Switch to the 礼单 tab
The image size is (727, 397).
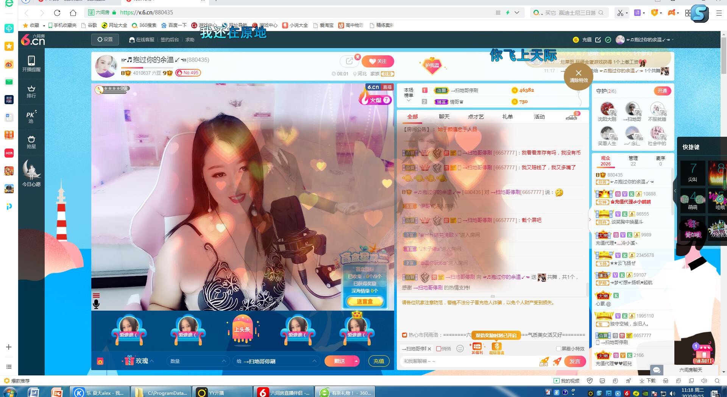coord(507,117)
